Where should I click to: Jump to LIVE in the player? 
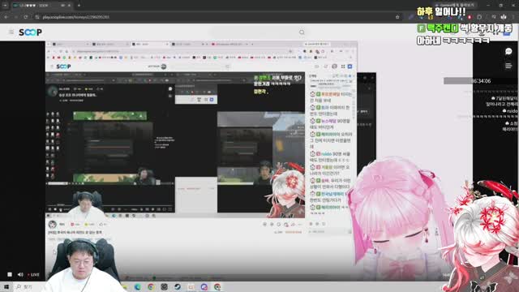point(33,274)
